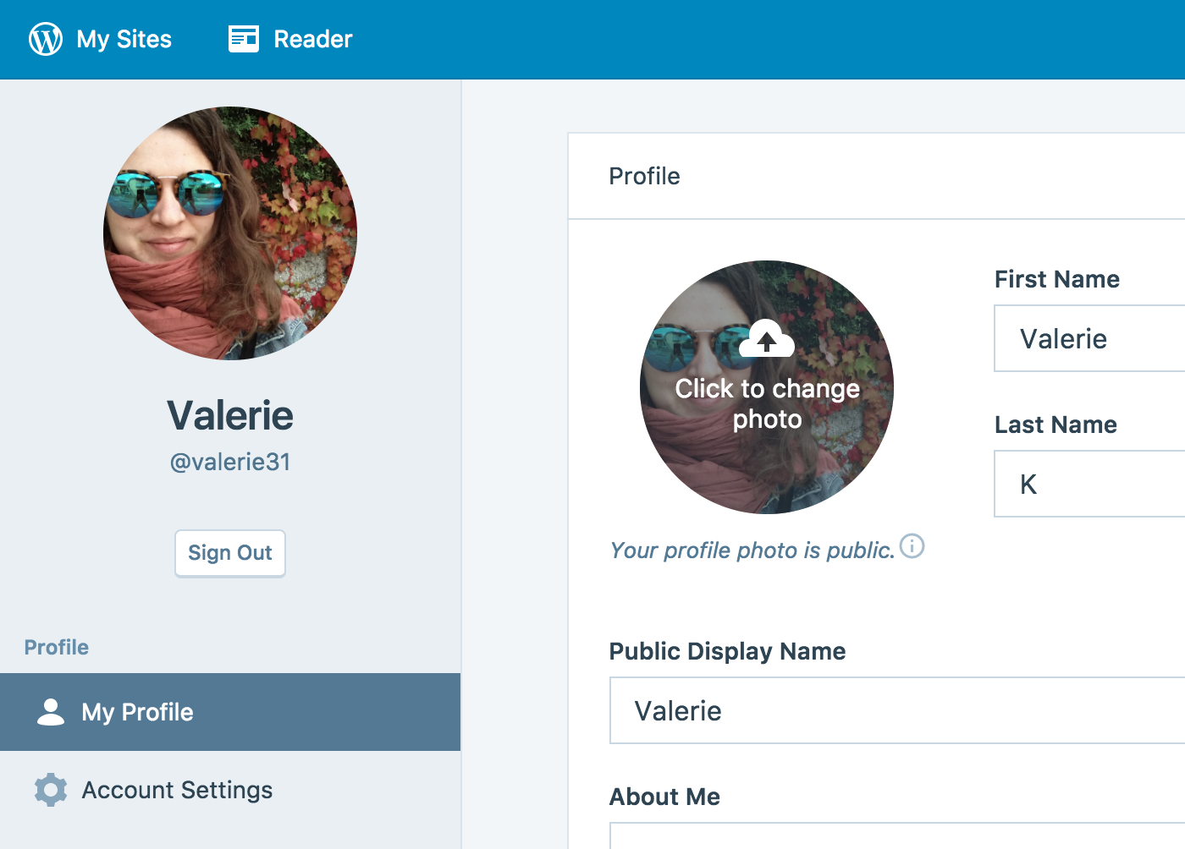Click the sidebar profile avatar photo
Viewport: 1185px width, 849px height.
pyautogui.click(x=230, y=233)
